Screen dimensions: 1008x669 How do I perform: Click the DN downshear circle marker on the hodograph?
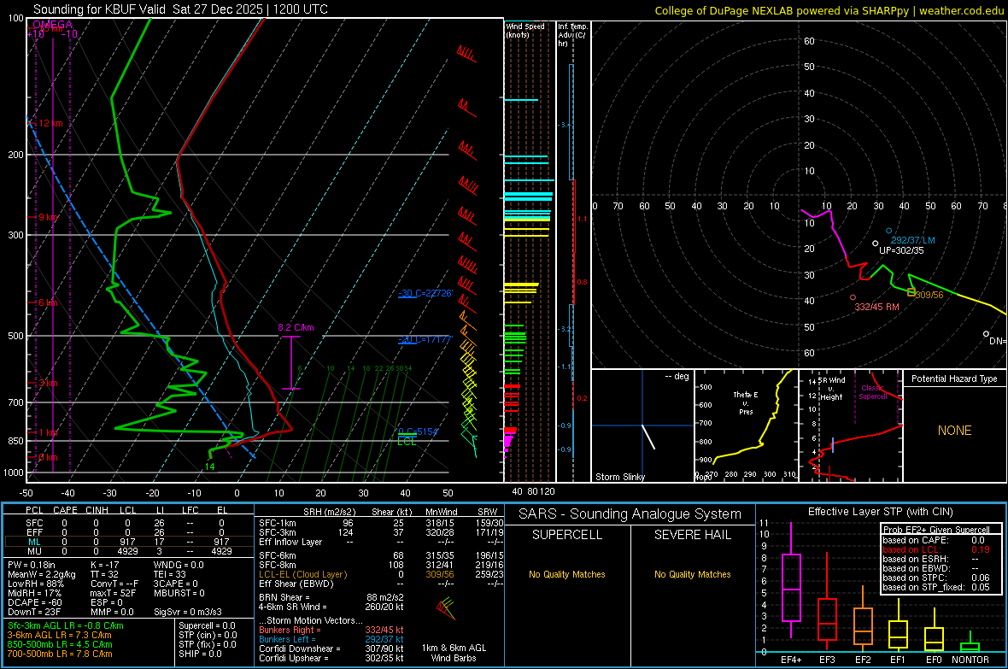click(986, 334)
